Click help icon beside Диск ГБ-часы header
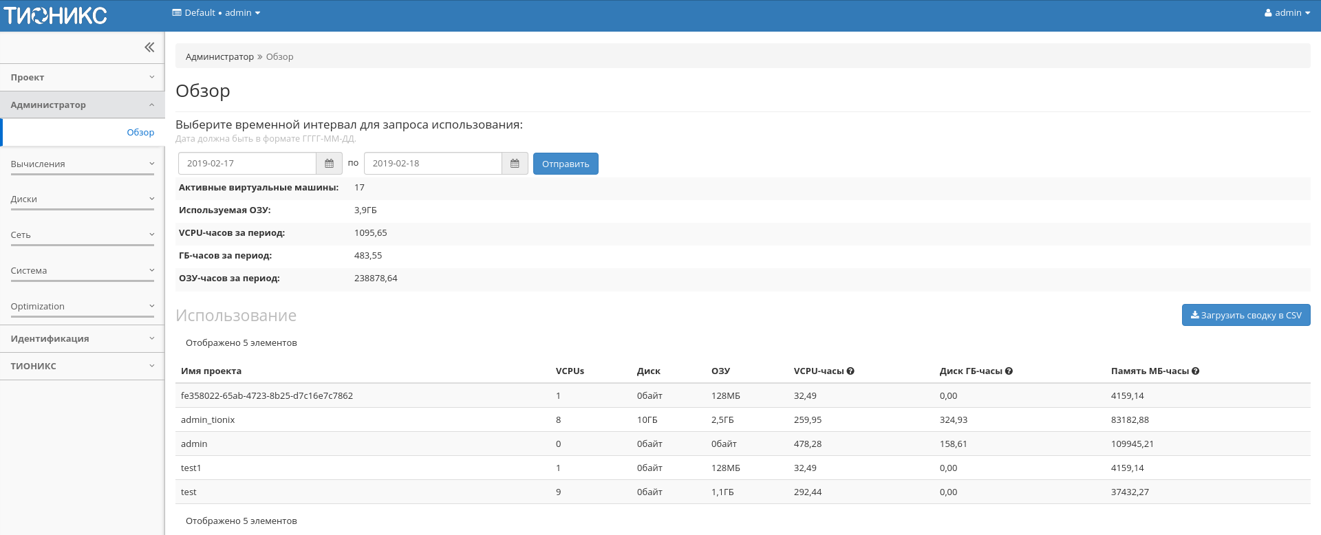This screenshot has height=535, width=1321. click(1009, 371)
